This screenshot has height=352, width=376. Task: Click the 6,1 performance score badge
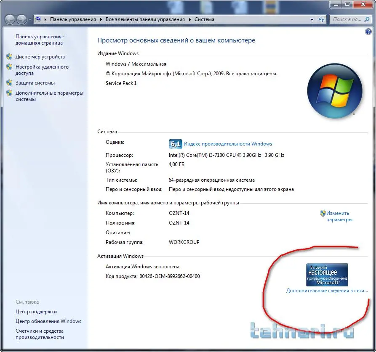175,144
